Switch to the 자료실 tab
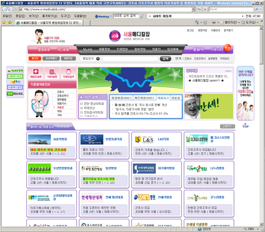 (176, 98)
